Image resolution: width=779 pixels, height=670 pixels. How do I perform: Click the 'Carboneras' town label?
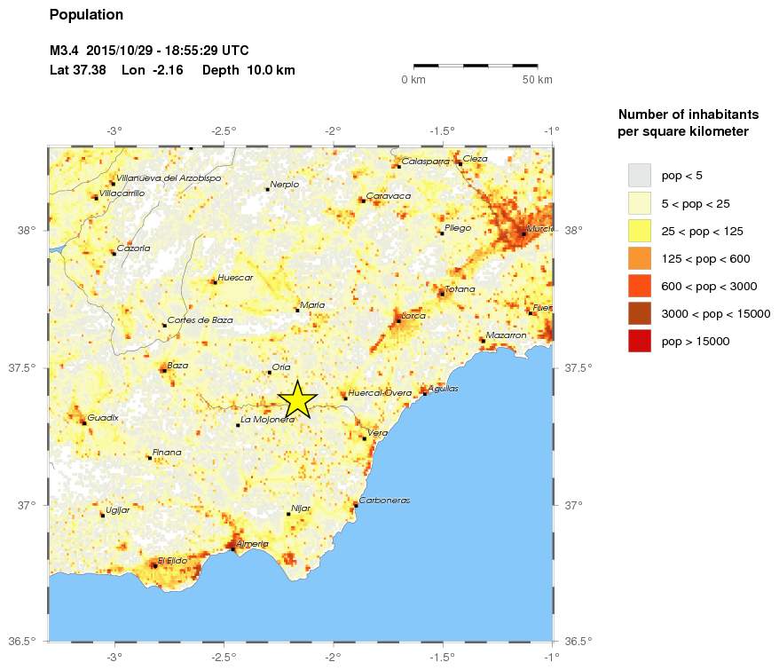[x=385, y=501]
